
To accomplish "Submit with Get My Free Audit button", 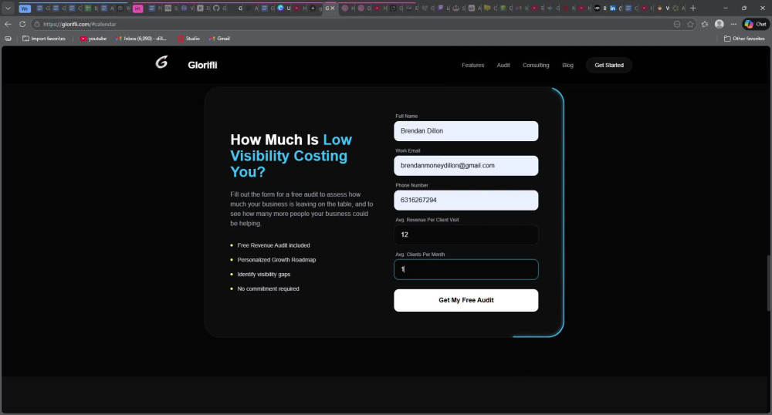I will pos(466,300).
